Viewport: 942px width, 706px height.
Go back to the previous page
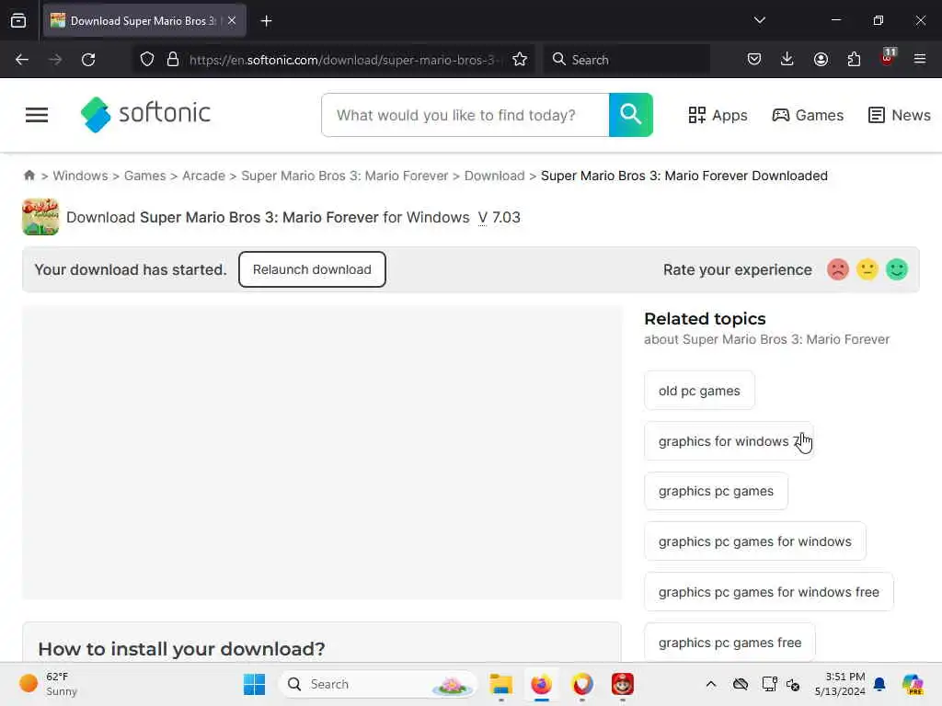point(22,60)
